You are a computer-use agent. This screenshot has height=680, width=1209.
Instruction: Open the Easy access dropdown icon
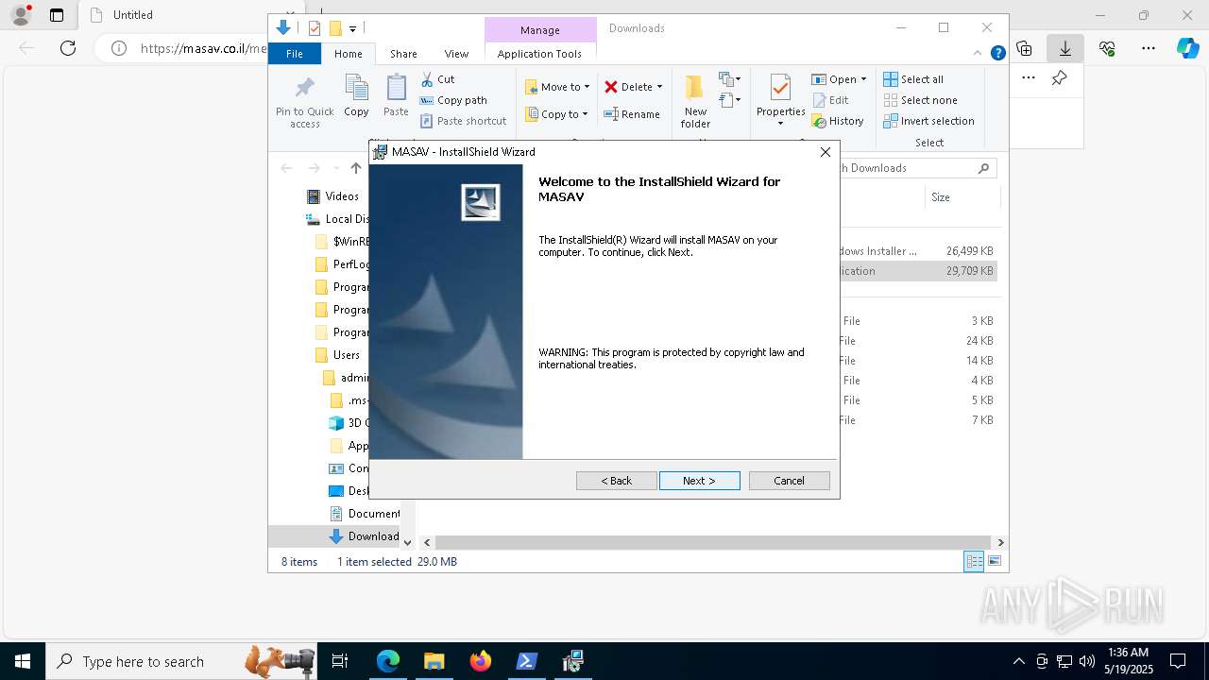point(729,99)
